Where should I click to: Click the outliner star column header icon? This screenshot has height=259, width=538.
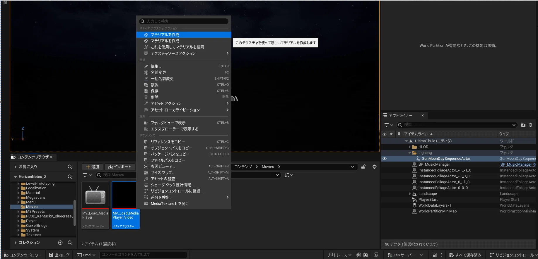391,134
